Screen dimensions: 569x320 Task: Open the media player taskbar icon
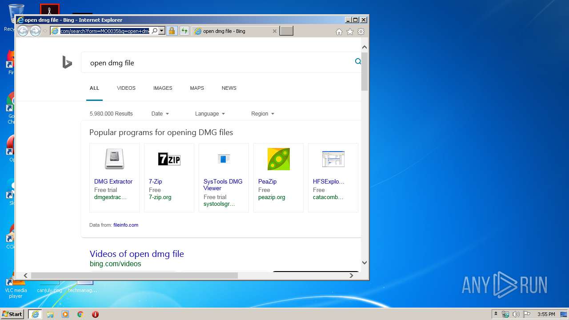pyautogui.click(x=65, y=314)
